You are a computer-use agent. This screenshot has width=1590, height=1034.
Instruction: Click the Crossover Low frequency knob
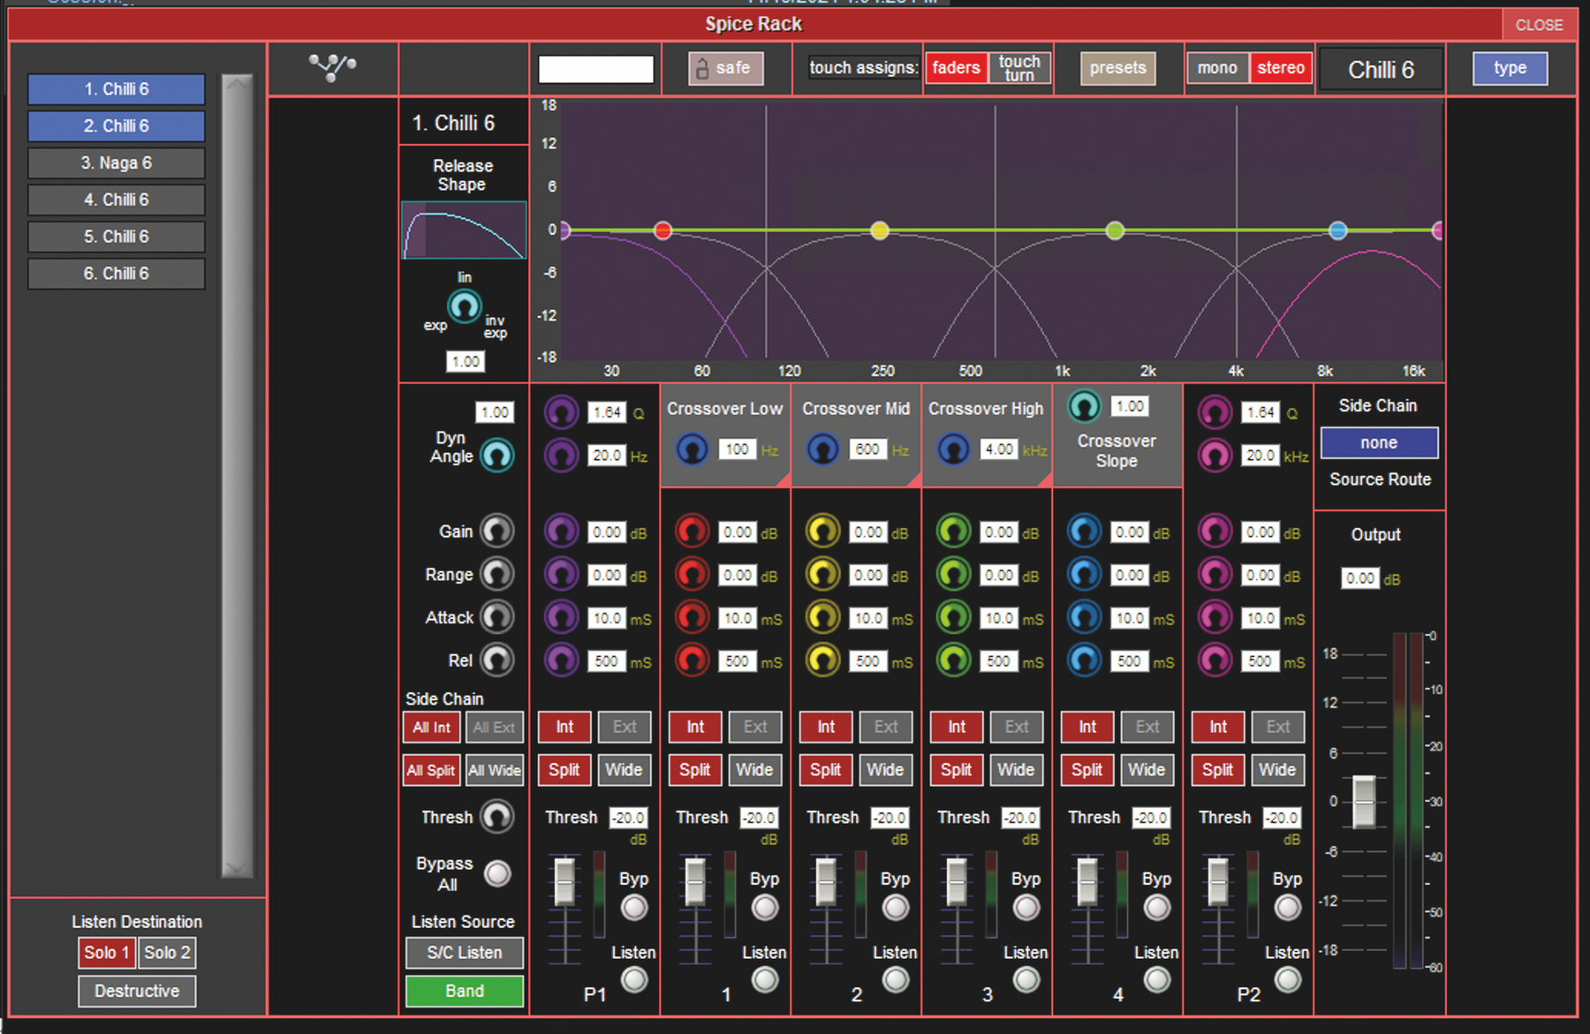pyautogui.click(x=693, y=449)
